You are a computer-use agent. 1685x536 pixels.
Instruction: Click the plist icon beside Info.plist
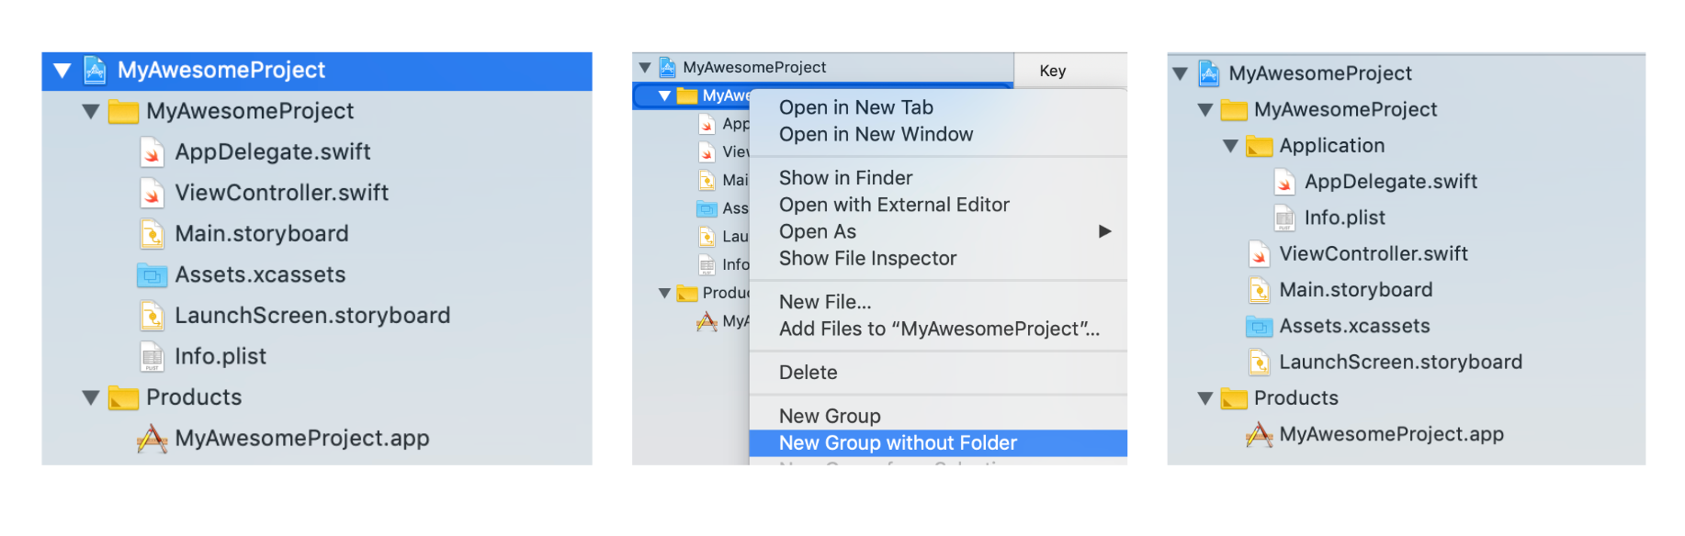click(153, 356)
